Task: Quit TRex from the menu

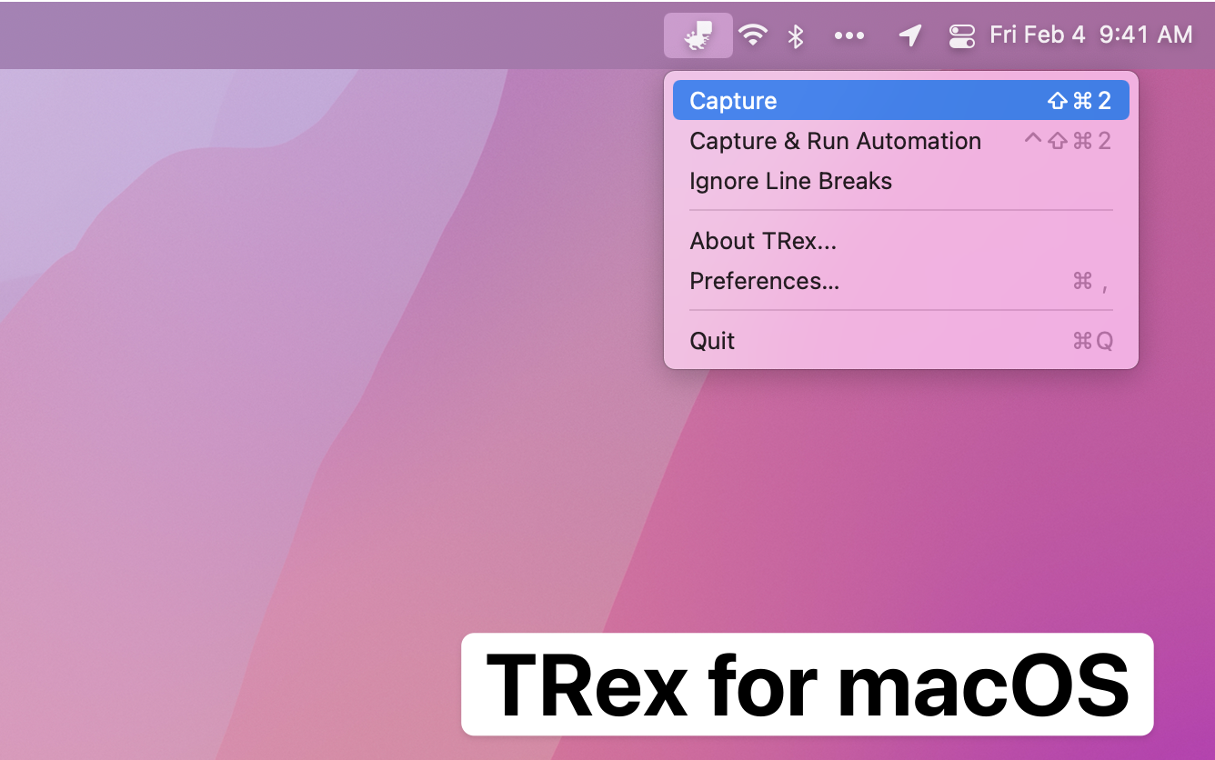Action: click(x=901, y=341)
